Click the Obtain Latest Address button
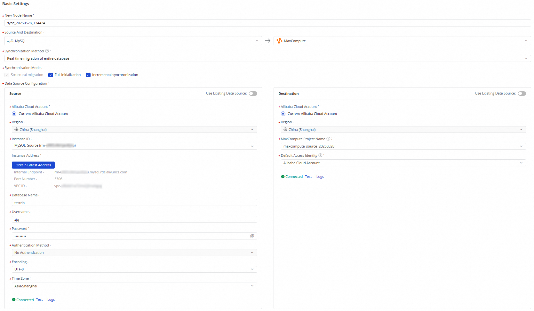 pyautogui.click(x=33, y=165)
